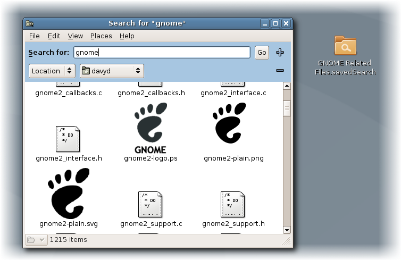
Task: Open the folder location button in status bar
Action: coord(36,240)
